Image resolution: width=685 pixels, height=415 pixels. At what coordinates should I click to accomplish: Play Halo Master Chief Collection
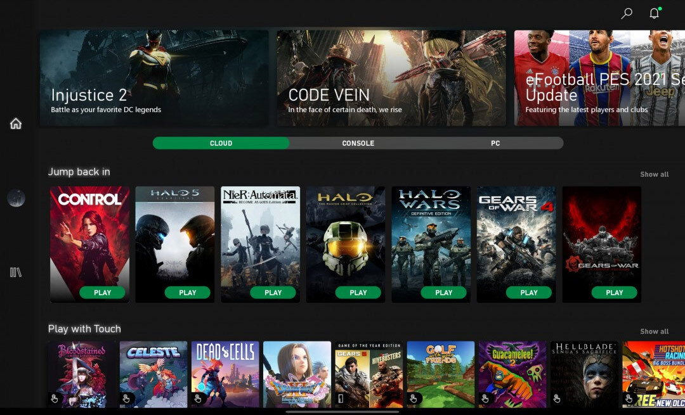[x=358, y=293]
